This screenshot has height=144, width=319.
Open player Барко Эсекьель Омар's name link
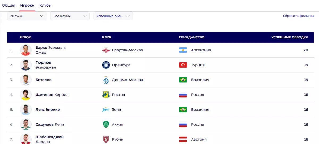point(51,50)
